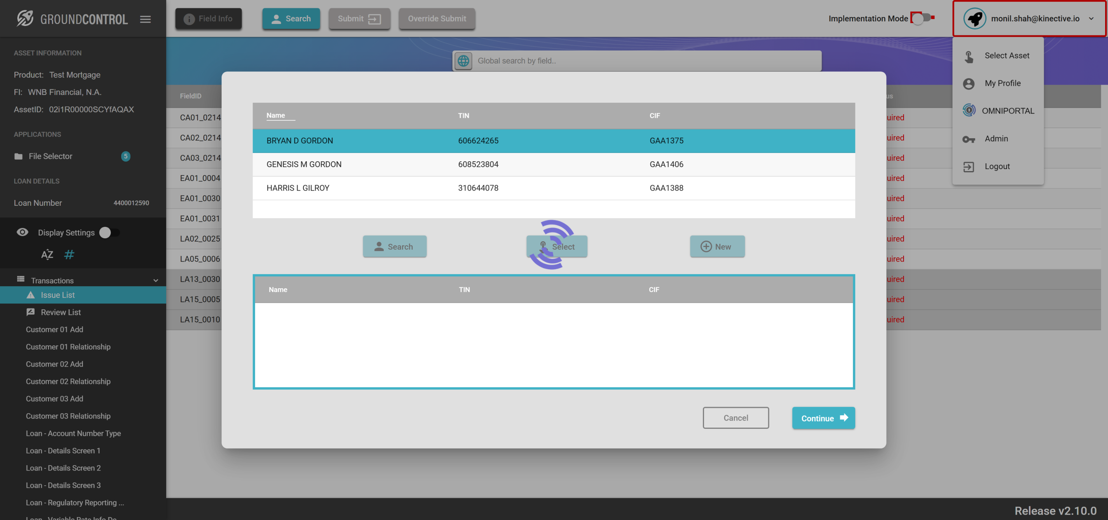Sort customer table by Name header

click(276, 115)
